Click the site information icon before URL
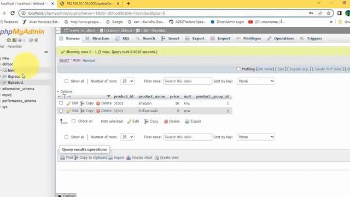This screenshot has width=350, height=197. point(24,13)
